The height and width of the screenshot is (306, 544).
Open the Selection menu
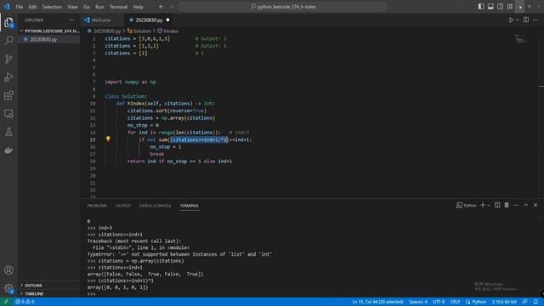(52, 7)
